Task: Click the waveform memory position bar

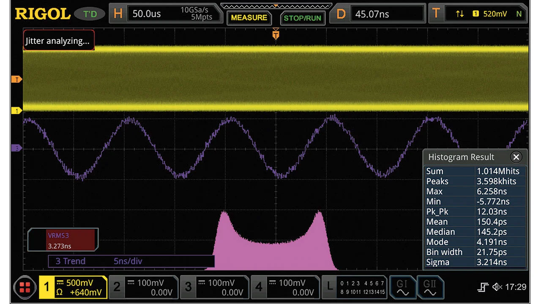Action: click(276, 6)
